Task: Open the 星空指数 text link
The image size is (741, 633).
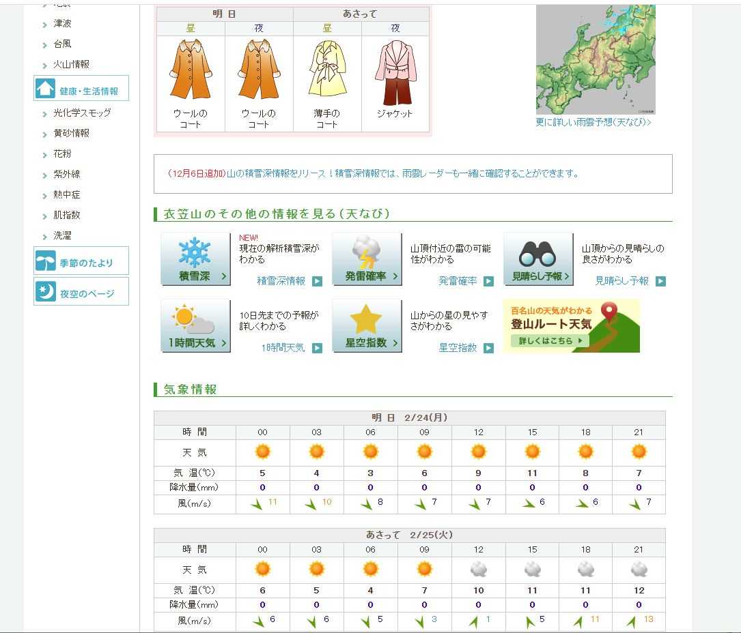Action: pos(458,348)
